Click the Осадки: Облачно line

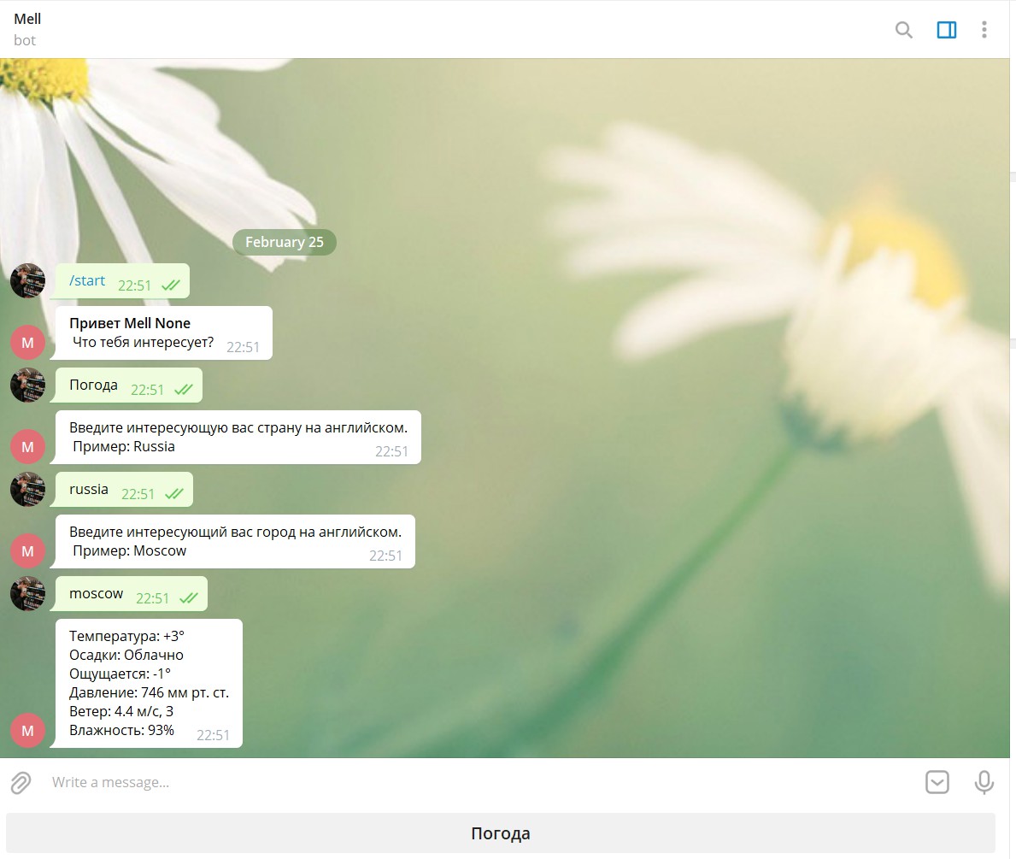[x=126, y=655]
